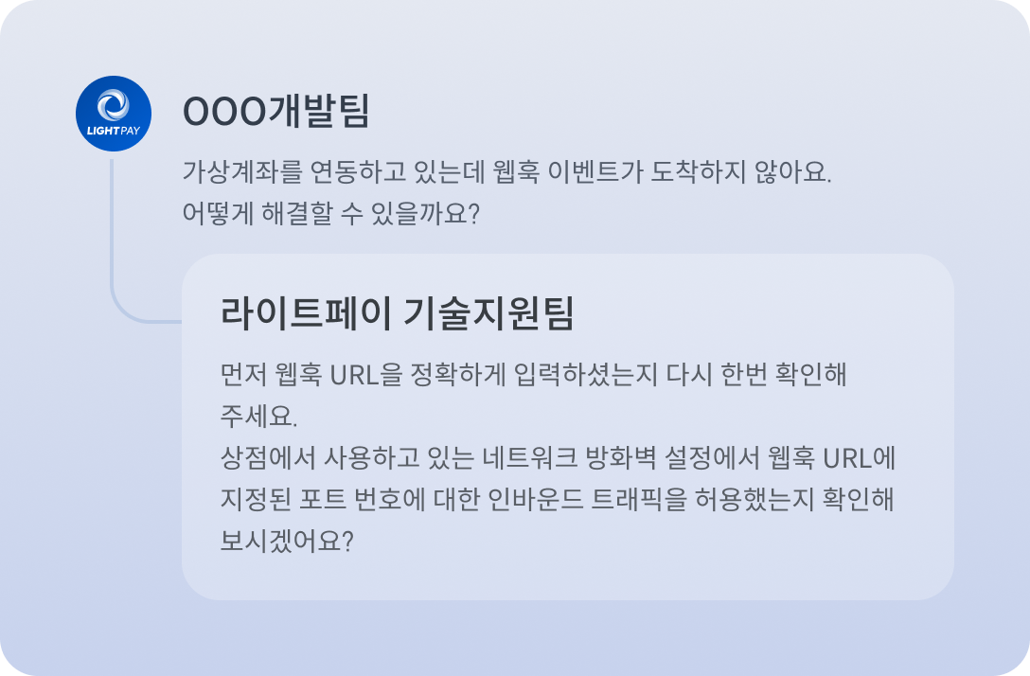Click the reply line starting with 상점에서 사용하고

557,459
